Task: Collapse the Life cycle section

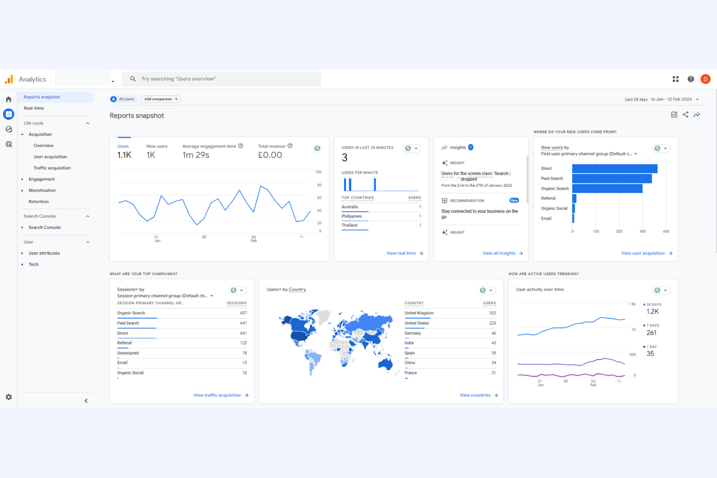Action: coord(87,123)
